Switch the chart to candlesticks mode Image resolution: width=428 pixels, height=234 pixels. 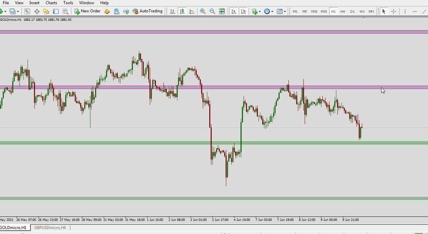point(182,11)
